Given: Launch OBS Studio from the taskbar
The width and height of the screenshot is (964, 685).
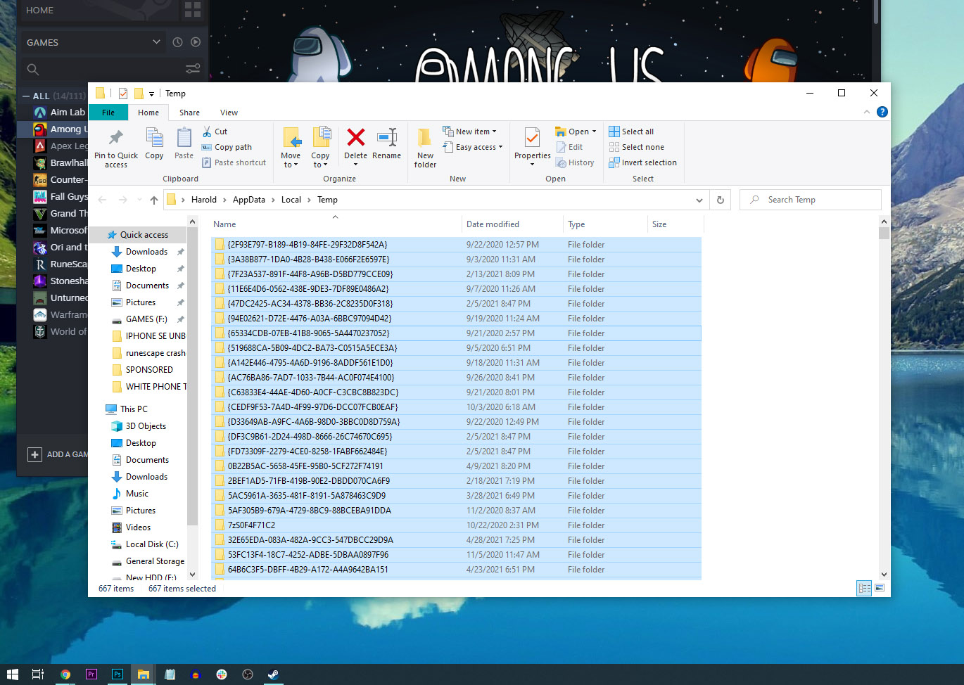Looking at the screenshot, I should 248,674.
